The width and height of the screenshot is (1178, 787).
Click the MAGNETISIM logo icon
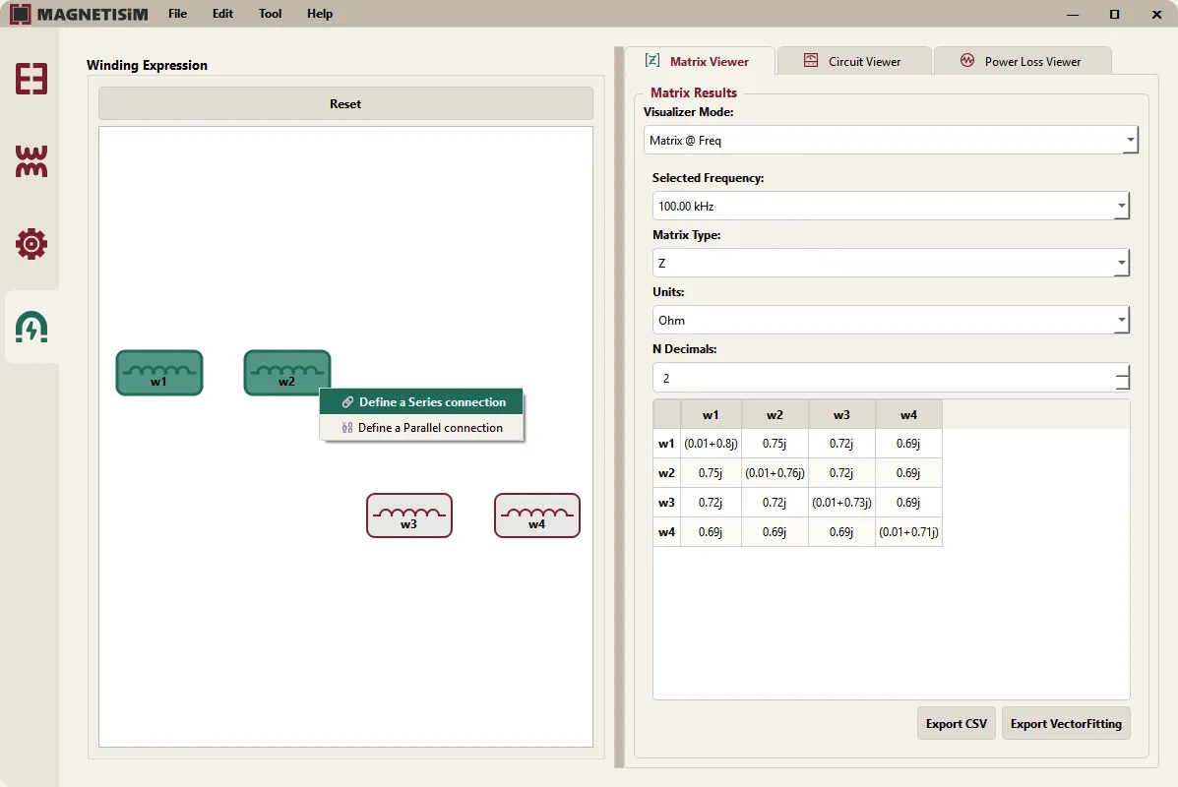(21, 14)
